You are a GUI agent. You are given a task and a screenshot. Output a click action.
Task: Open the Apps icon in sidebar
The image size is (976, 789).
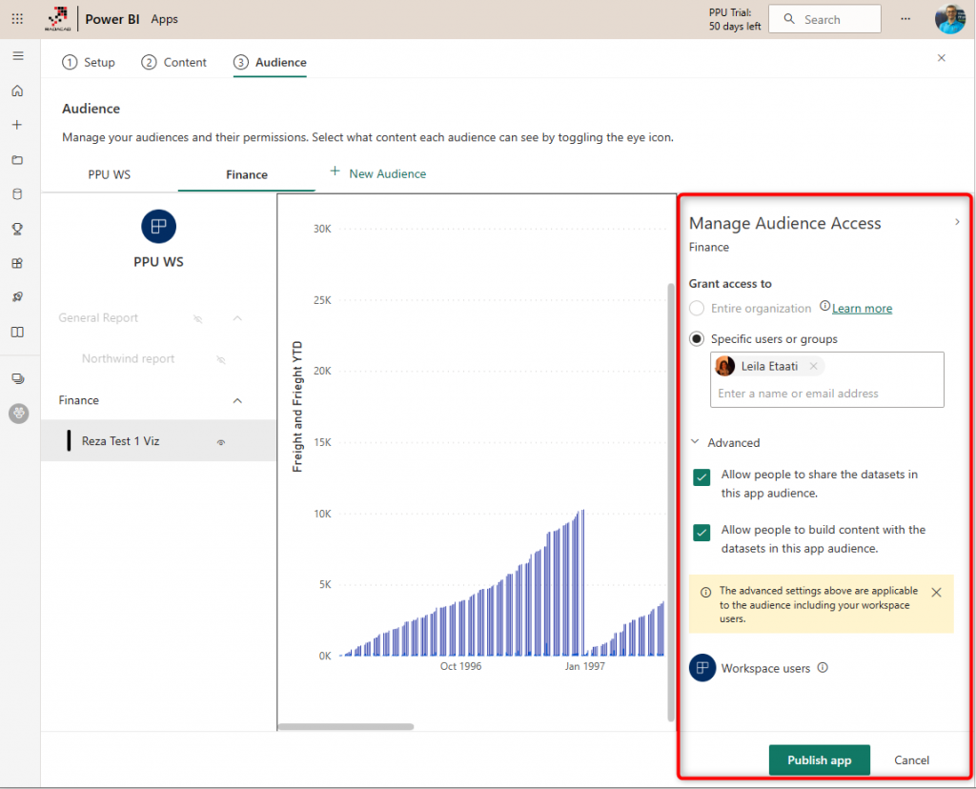[17, 263]
